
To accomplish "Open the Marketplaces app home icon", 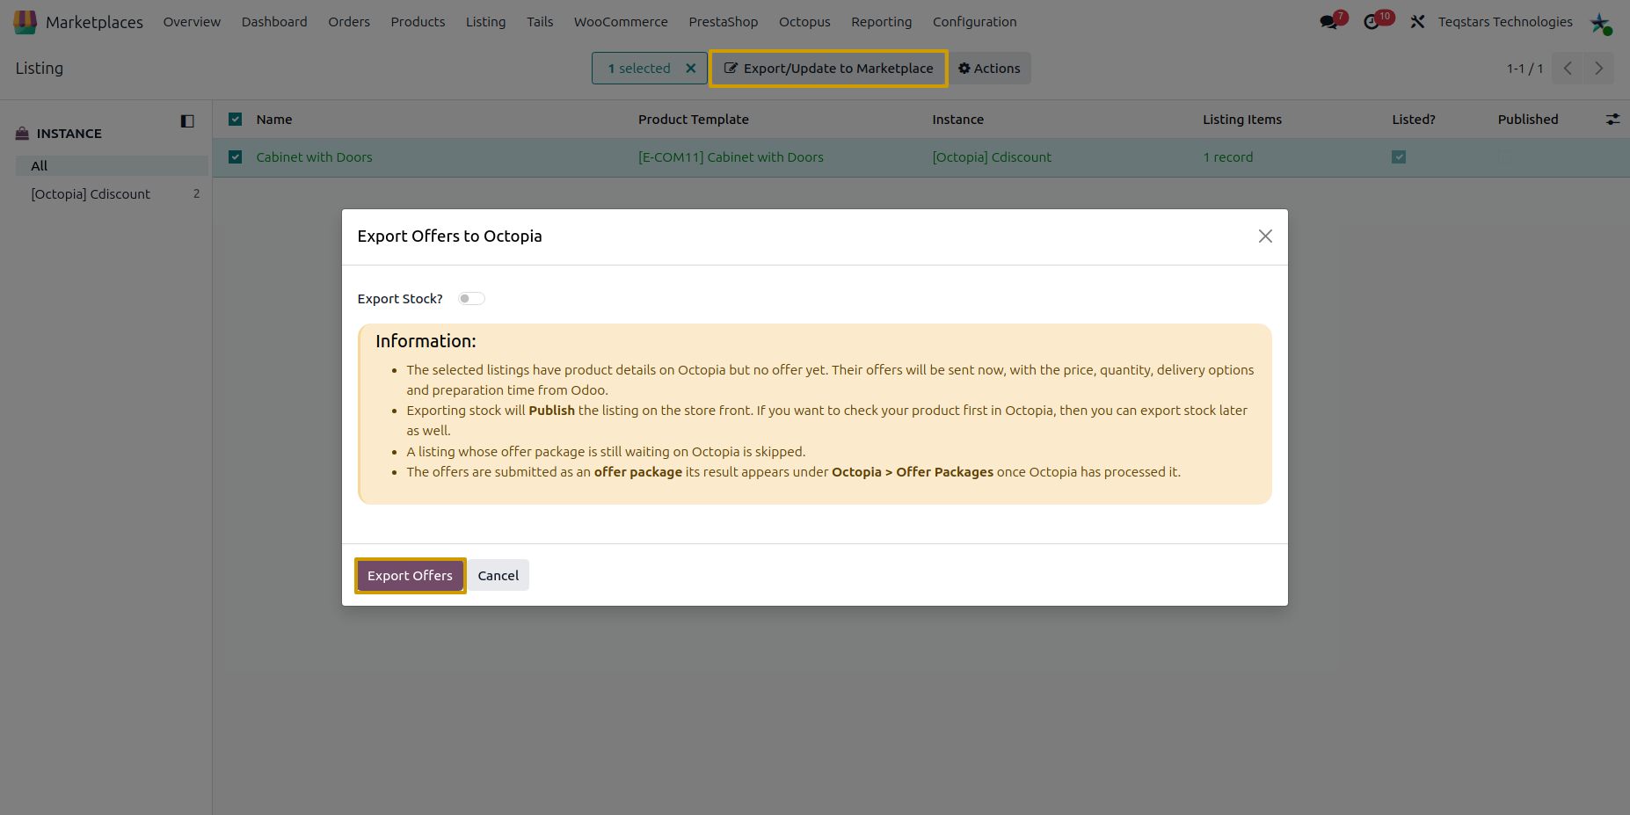I will pos(25,22).
